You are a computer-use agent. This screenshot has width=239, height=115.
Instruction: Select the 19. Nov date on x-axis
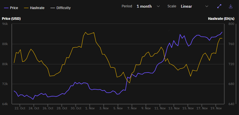click(x=216, y=108)
